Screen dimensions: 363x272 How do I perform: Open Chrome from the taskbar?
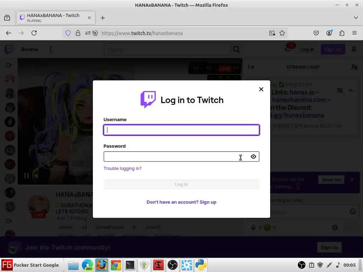pos(116,265)
